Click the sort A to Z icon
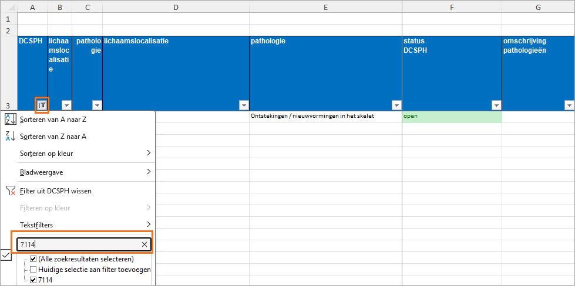This screenshot has width=575, height=286. [11, 120]
